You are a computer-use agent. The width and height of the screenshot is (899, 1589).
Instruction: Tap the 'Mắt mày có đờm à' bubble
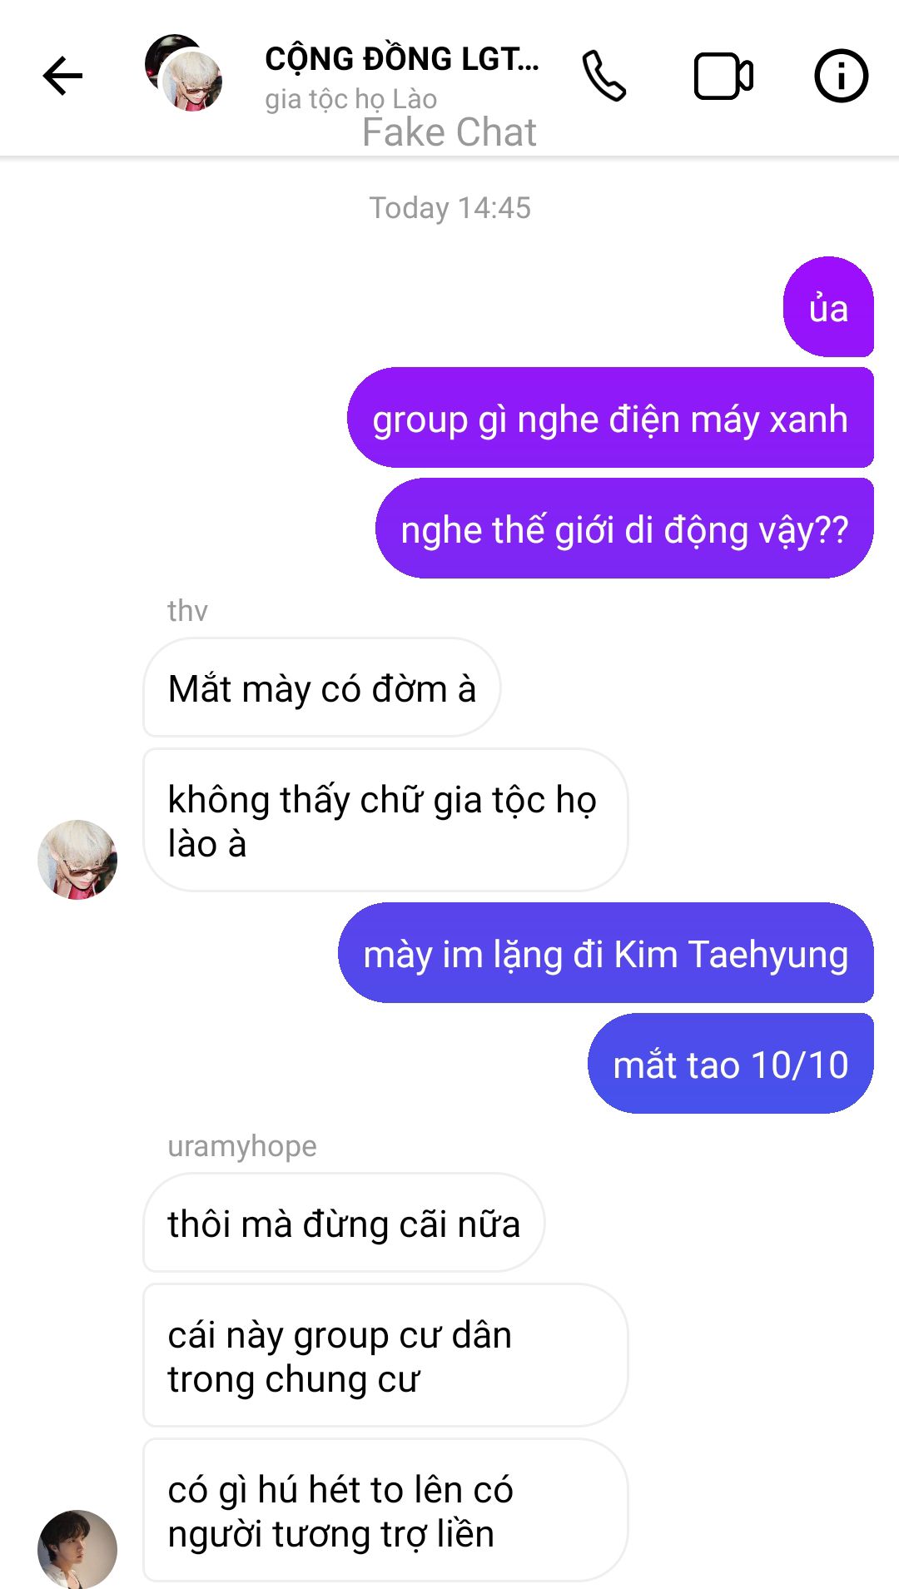(322, 688)
